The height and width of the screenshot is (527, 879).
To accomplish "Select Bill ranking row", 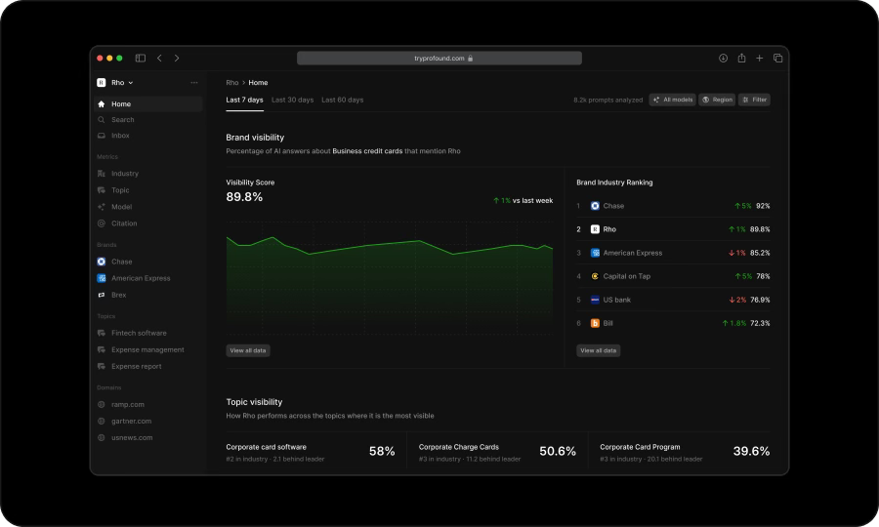I will pyautogui.click(x=673, y=324).
